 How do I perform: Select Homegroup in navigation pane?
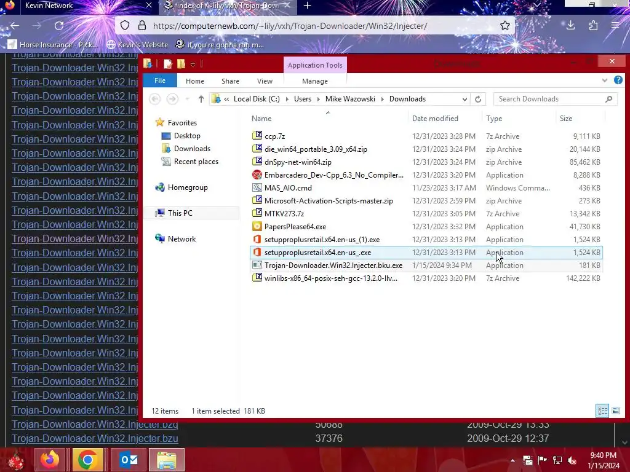188,187
